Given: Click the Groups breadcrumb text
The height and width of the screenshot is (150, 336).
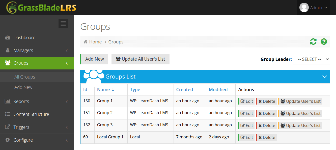Looking at the screenshot, I should coord(116,42).
